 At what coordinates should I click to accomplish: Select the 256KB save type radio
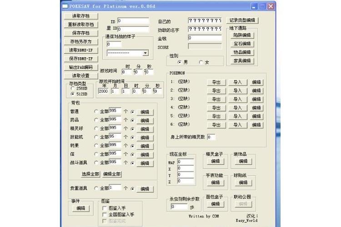[72, 89]
